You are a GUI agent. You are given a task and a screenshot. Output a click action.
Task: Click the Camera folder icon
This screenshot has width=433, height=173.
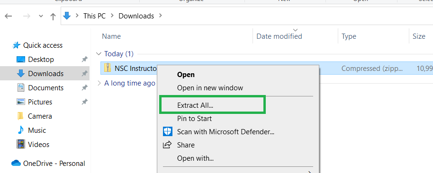pos(20,116)
